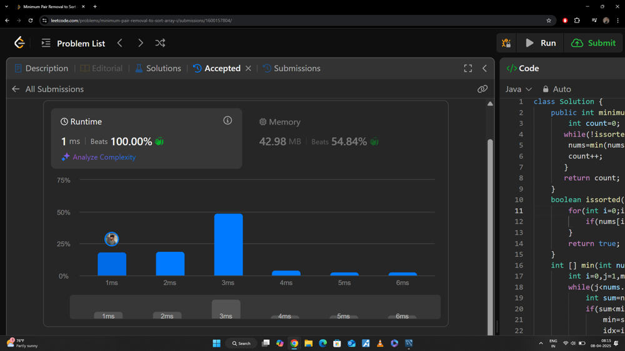Click the user avatar marker above 1ms bar
Image resolution: width=625 pixels, height=351 pixels.
(x=112, y=239)
